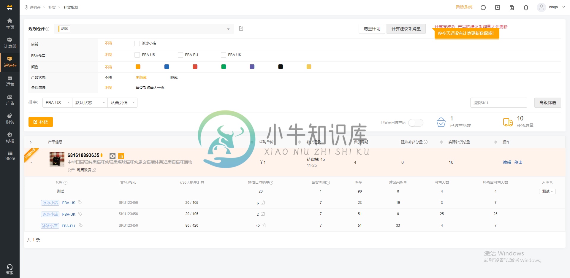Screen dimensions: 570x278
Task: Open the 默认状态 sort dropdown
Action: (90, 103)
